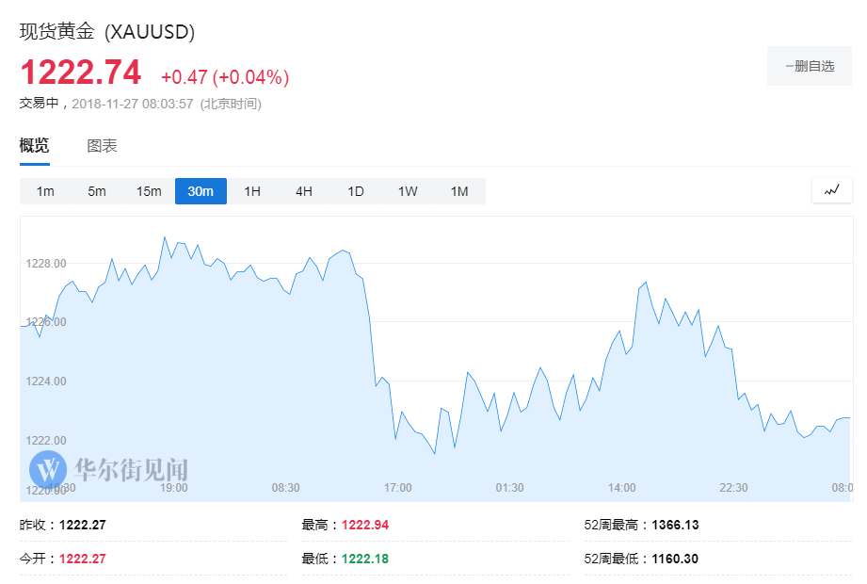The image size is (867, 584).
Task: Open the 图表 tab
Action: pos(103,146)
